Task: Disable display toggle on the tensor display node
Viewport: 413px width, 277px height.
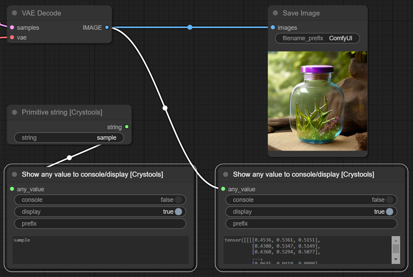Action: tap(389, 211)
